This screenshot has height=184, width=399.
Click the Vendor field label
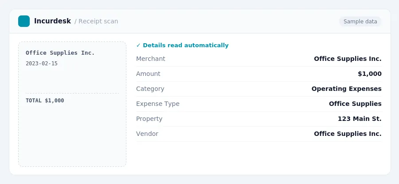pyautogui.click(x=147, y=134)
